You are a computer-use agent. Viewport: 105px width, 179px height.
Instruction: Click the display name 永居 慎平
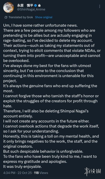pos(25,5)
